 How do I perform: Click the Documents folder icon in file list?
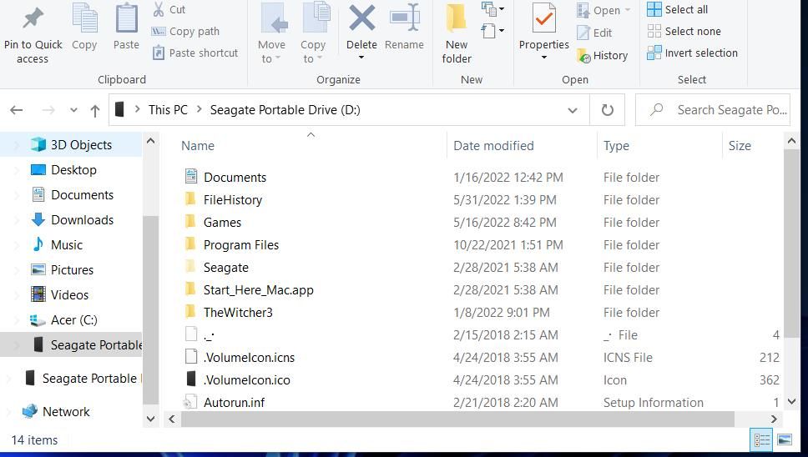point(191,177)
